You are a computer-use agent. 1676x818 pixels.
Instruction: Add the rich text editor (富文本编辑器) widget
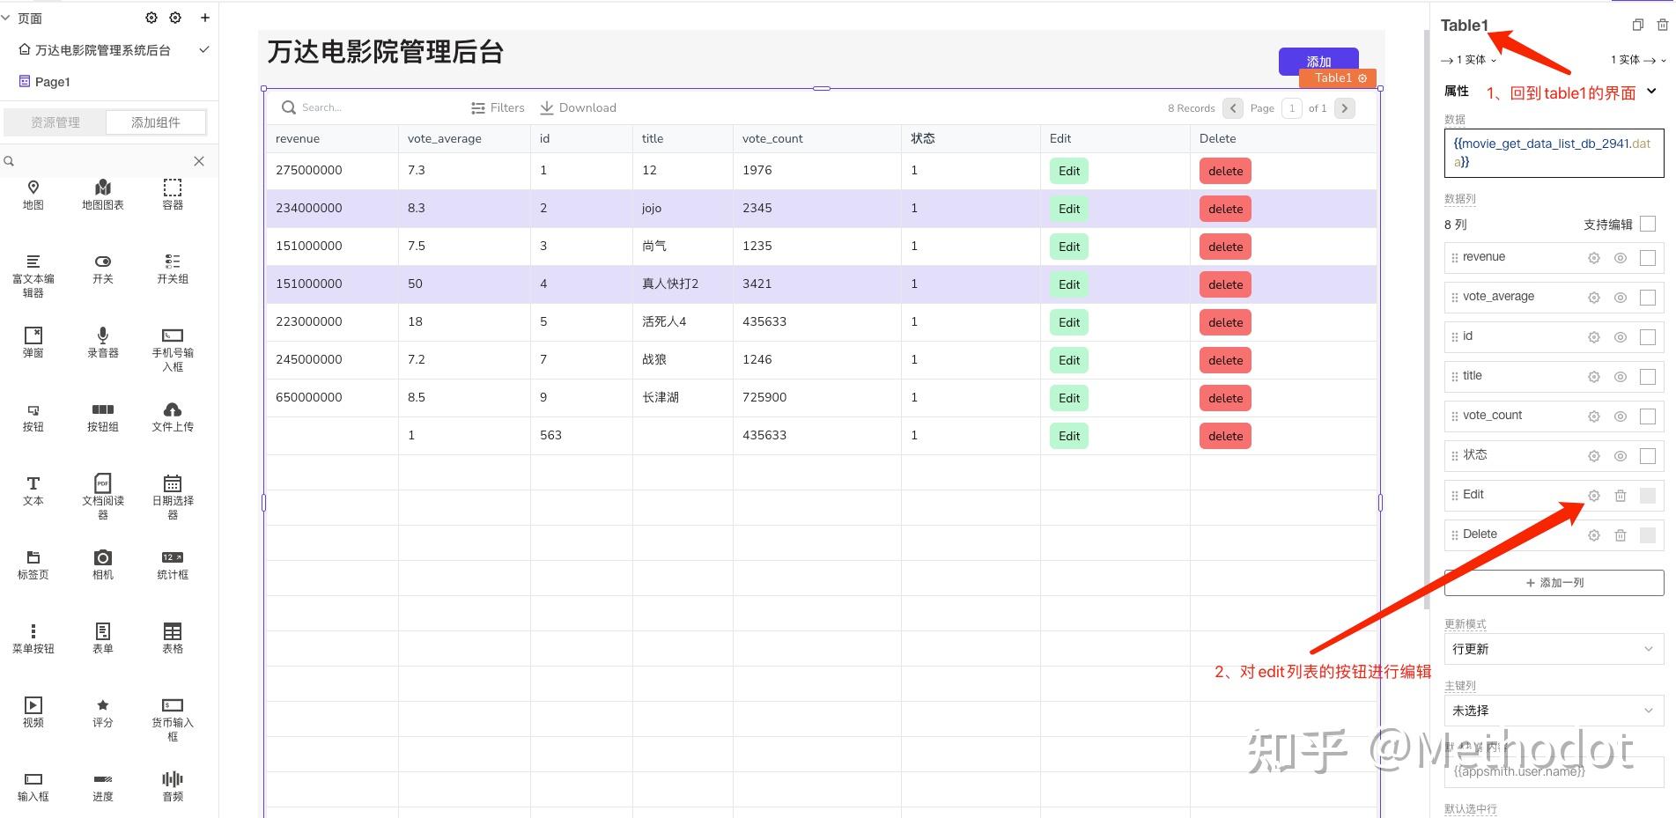click(x=33, y=276)
